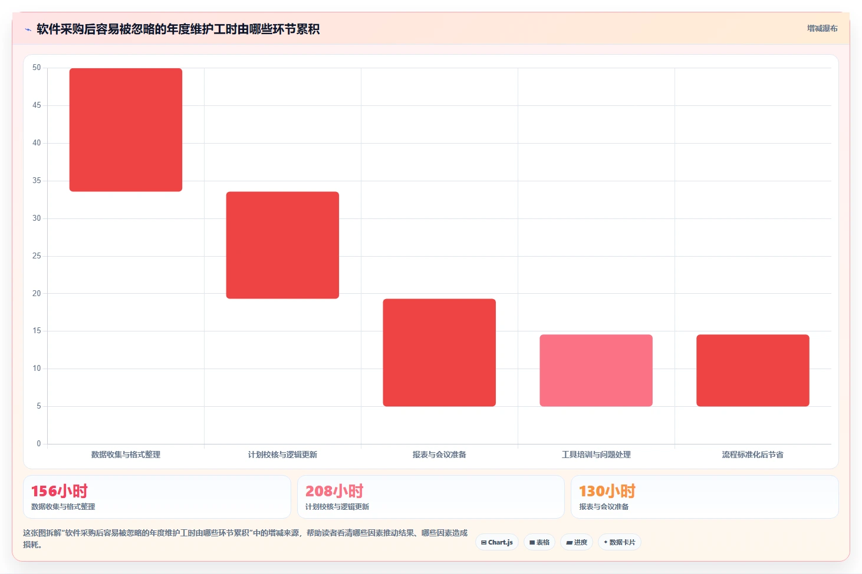Click the x-axis label 流程标准化后节省
This screenshot has width=862, height=574.
pyautogui.click(x=753, y=454)
